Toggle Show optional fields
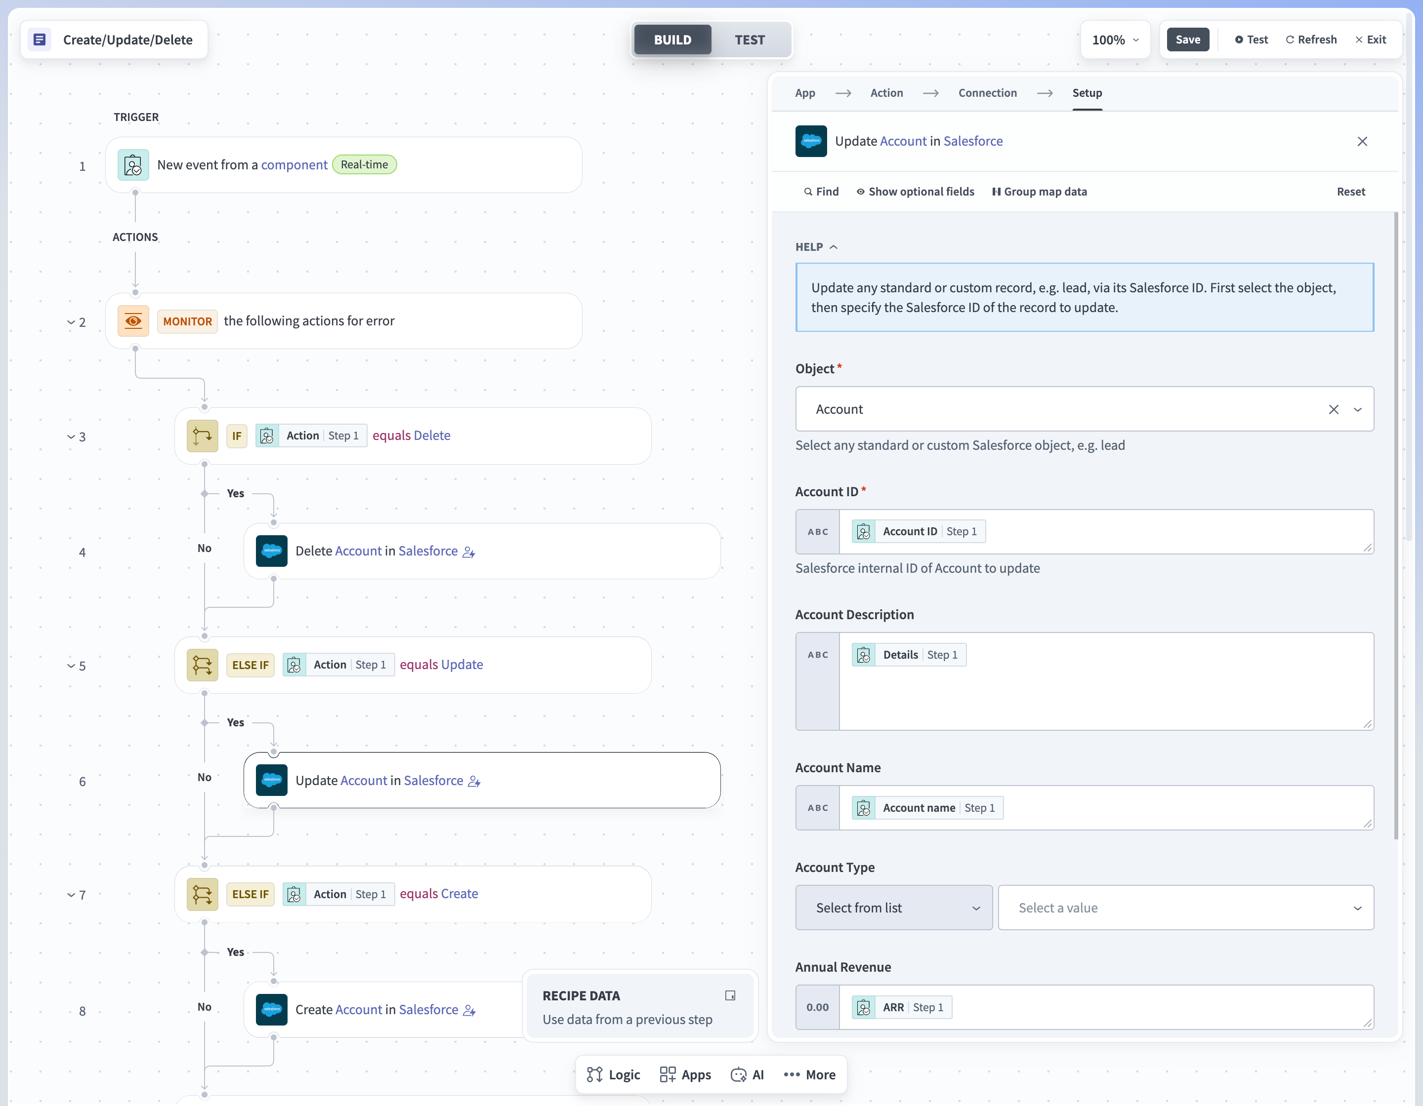 [x=916, y=192]
